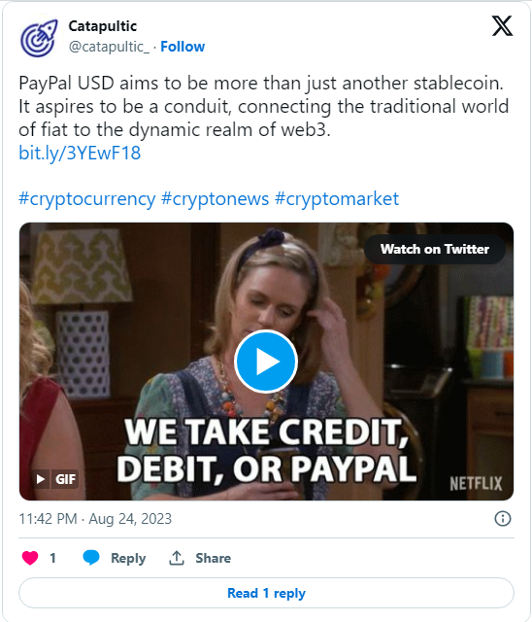The width and height of the screenshot is (532, 622).
Task: Open the @catapultic_ handle link
Action: click(x=109, y=47)
